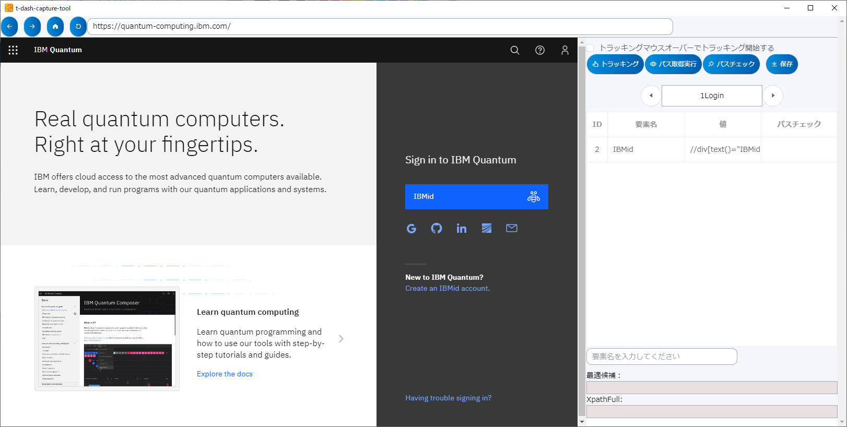Viewport: 847px width, 427px height.
Task: Click chevron on Learn quantum computing card
Action: pos(341,339)
